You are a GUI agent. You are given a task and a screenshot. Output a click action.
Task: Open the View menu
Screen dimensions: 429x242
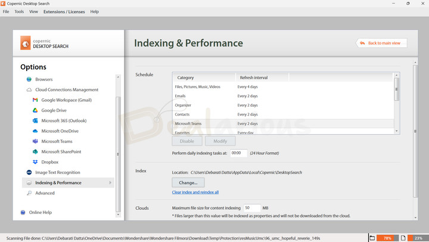coord(33,12)
